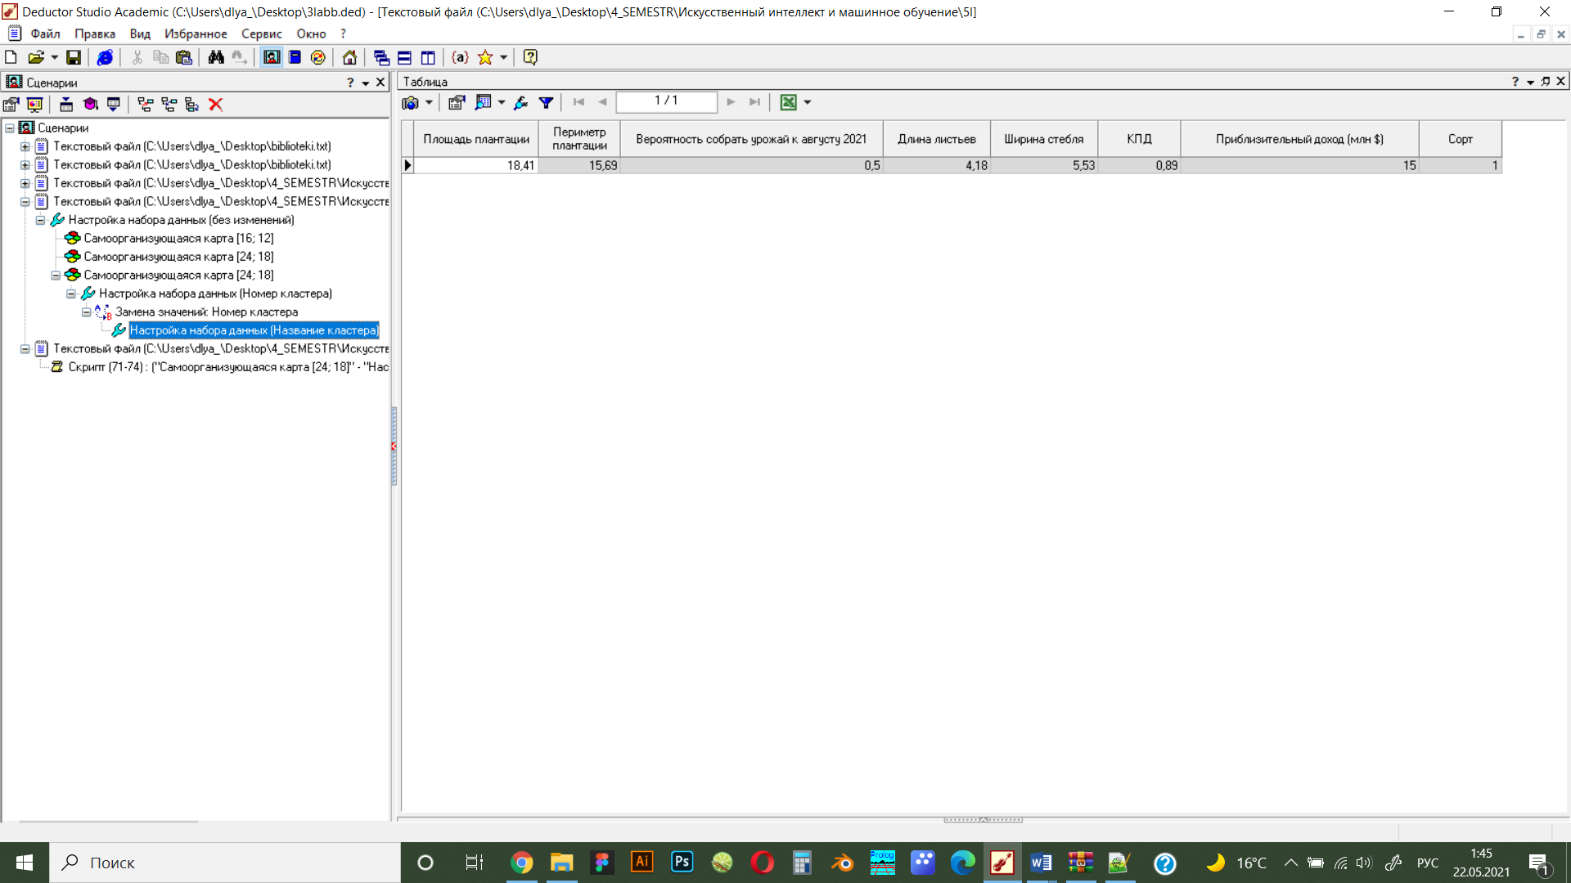Open Microsoft Word from the taskbar

(x=1041, y=863)
